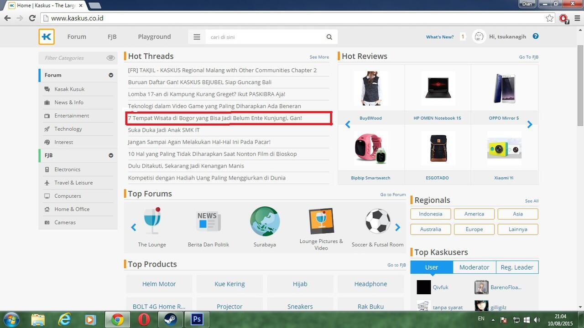
Task: Select the Europe regional button
Action: [474, 229]
